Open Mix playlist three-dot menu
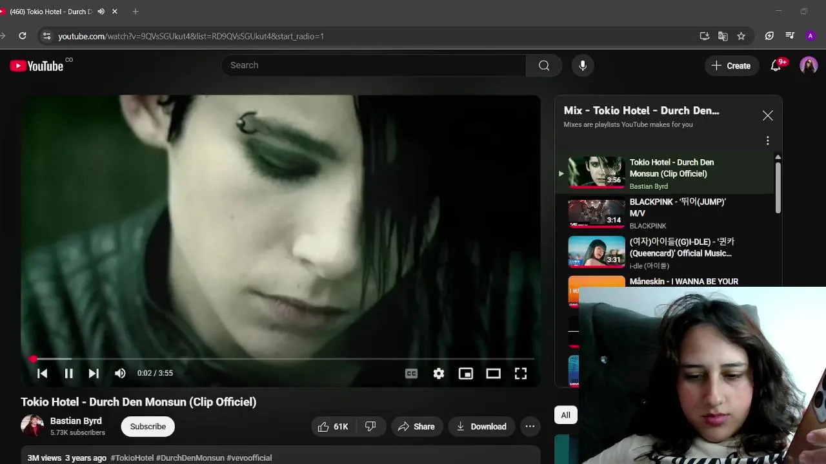 [x=767, y=140]
